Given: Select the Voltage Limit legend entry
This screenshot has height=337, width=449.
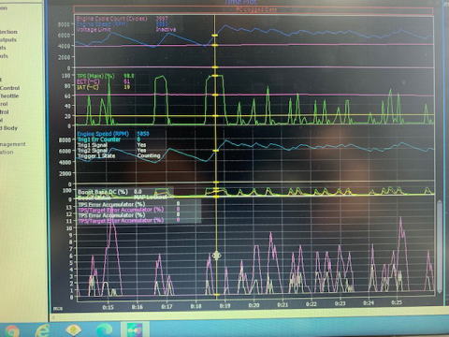Looking at the screenshot, I should (x=94, y=30).
